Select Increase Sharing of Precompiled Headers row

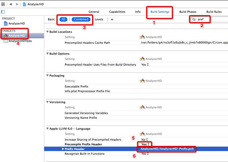point(93,140)
